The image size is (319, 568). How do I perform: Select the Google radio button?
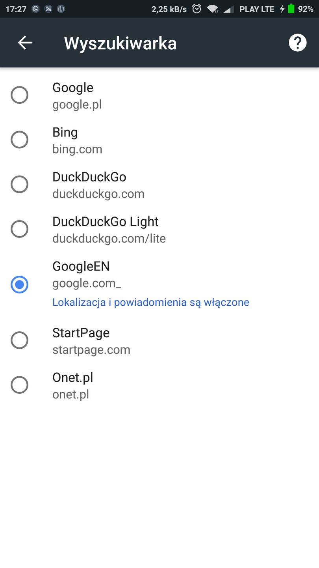(x=19, y=95)
